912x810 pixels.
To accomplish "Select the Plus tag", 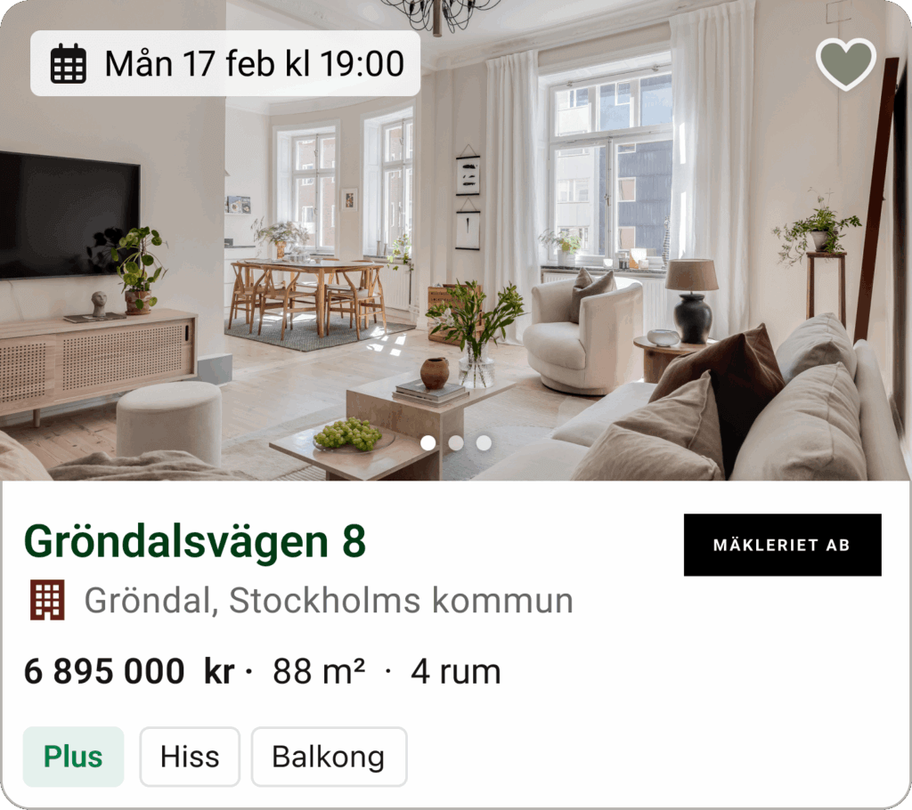I will click(73, 757).
